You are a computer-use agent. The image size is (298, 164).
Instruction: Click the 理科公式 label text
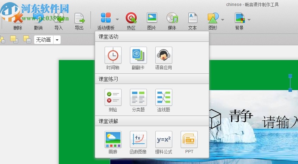(163, 152)
